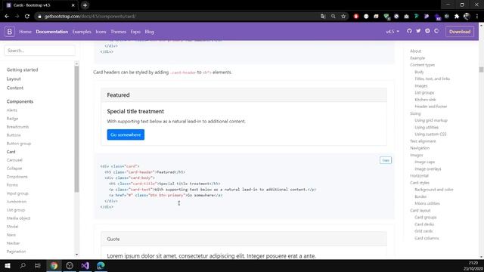The image size is (484, 272).
Task: Click the page vertical scrollbar thumb
Action: click(x=481, y=70)
